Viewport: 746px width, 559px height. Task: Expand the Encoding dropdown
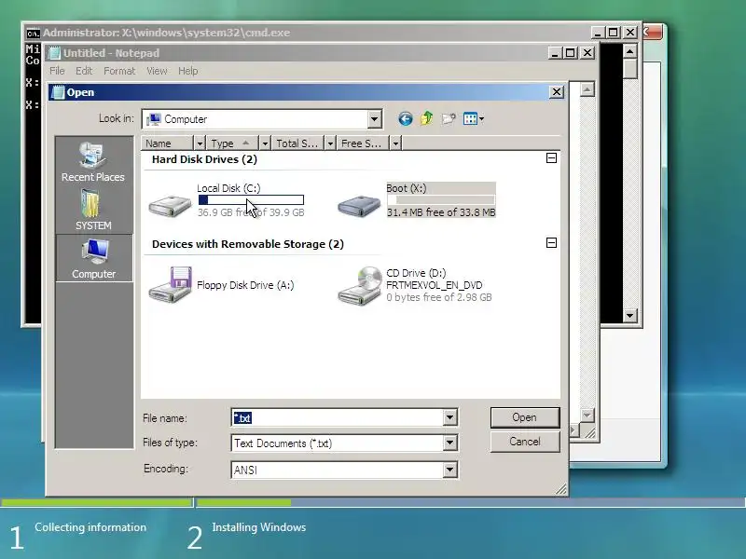(449, 470)
